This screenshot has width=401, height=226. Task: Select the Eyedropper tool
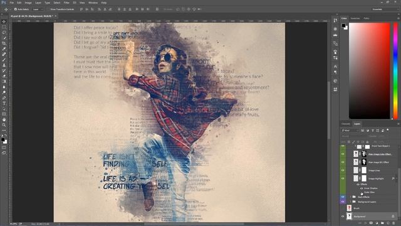pos(4,49)
